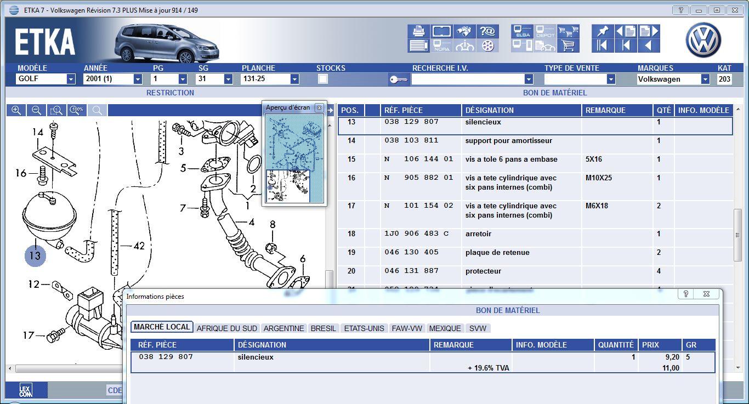Open the Marques Volkswagen dropdown

point(705,79)
